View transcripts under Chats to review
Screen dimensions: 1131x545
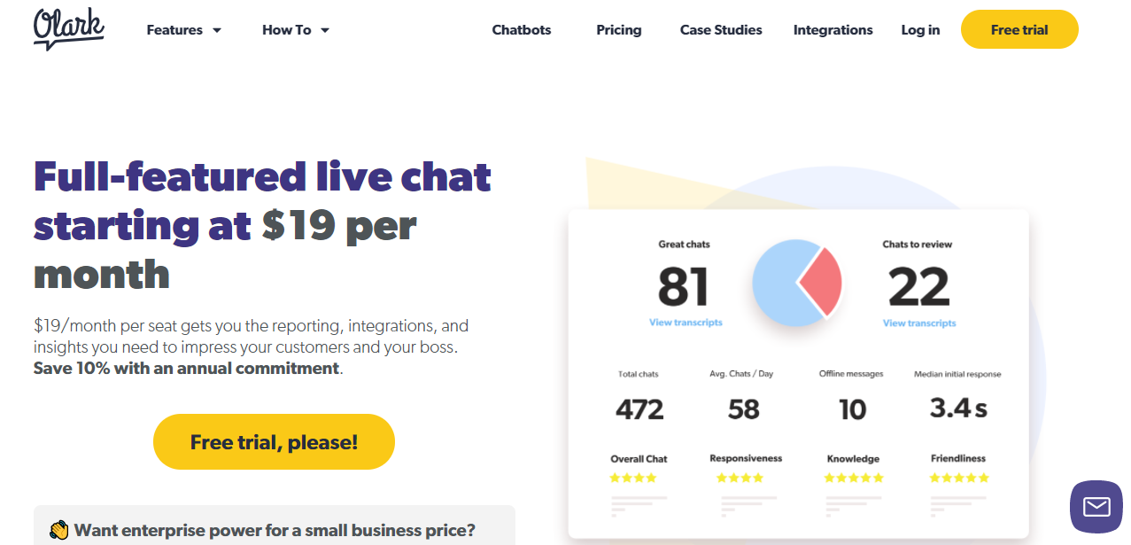click(918, 322)
